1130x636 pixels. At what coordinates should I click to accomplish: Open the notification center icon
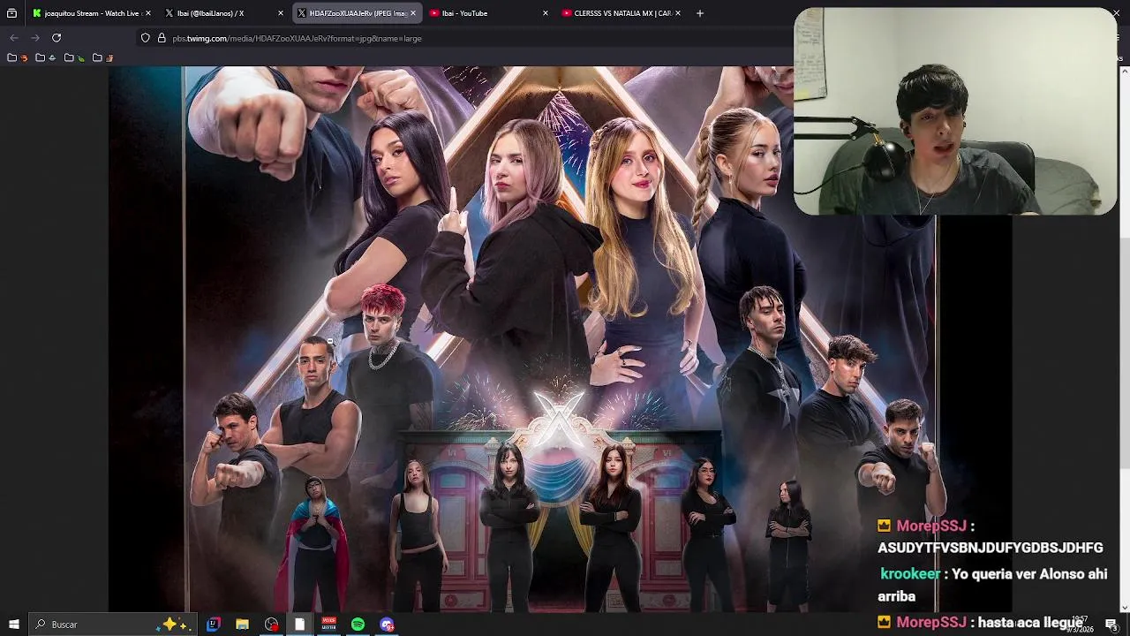point(1111,625)
